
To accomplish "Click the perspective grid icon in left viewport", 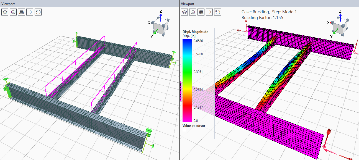I will (x=21, y=12).
